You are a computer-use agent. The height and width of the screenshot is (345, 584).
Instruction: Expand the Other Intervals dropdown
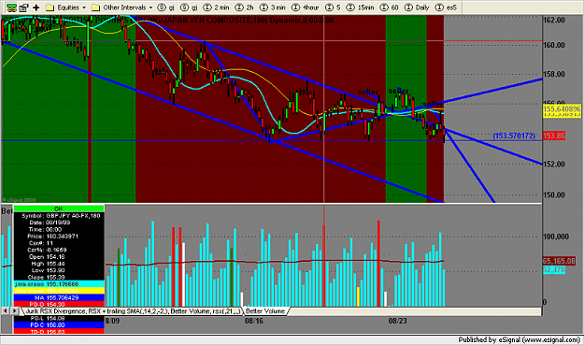(x=150, y=7)
